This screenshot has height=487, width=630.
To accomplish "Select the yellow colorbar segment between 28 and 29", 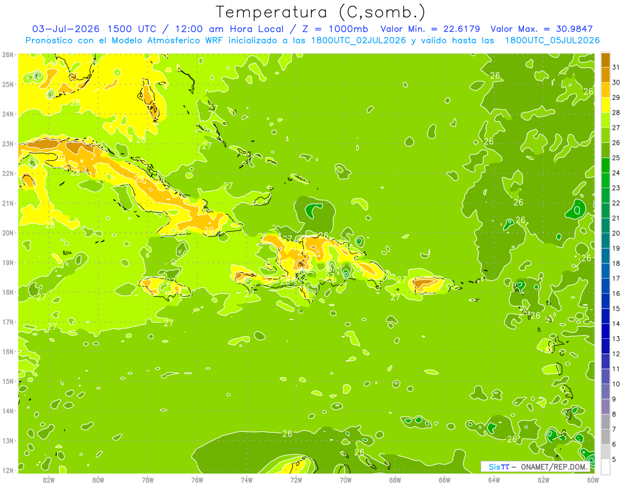I will click(x=605, y=105).
